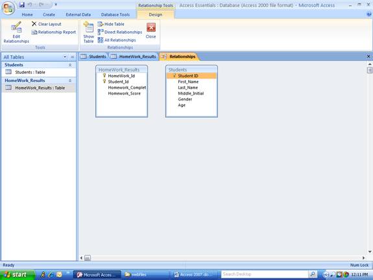Click the Office button
The height and width of the screenshot is (280, 373).
pos(8,8)
